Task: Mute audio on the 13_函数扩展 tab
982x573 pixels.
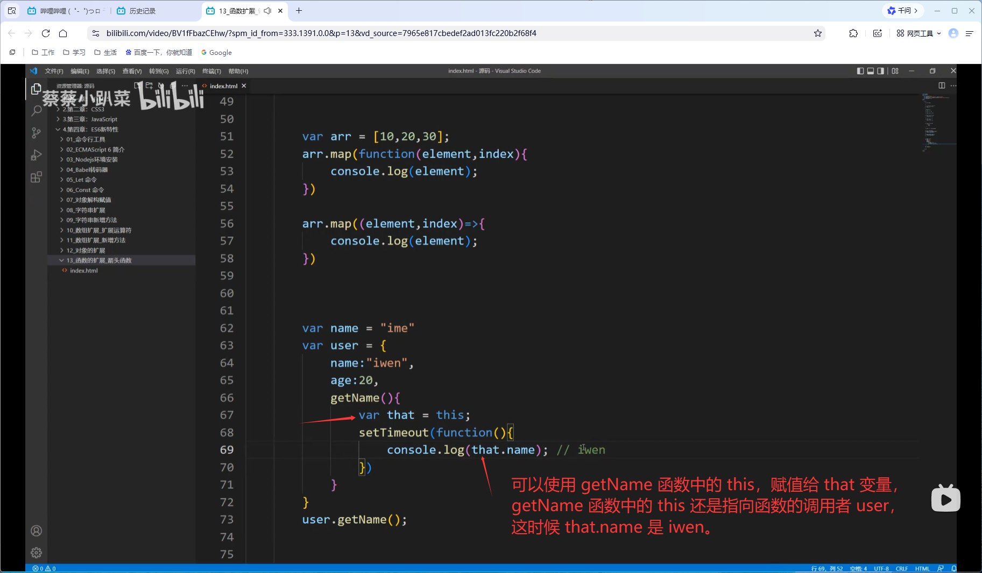Action: (x=267, y=11)
